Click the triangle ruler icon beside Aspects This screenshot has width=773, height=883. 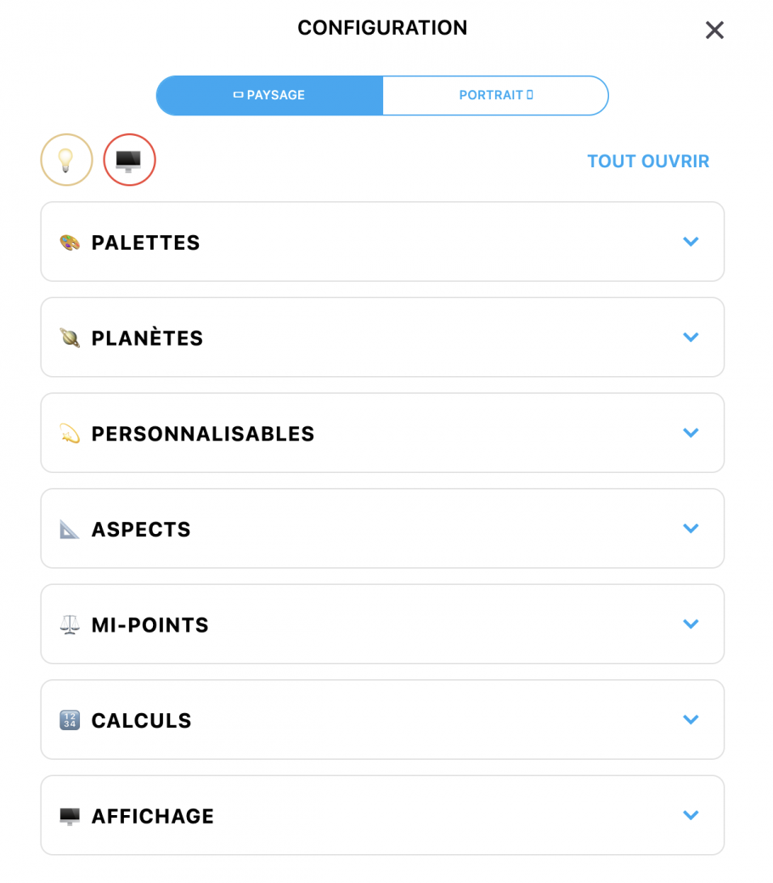coord(70,530)
